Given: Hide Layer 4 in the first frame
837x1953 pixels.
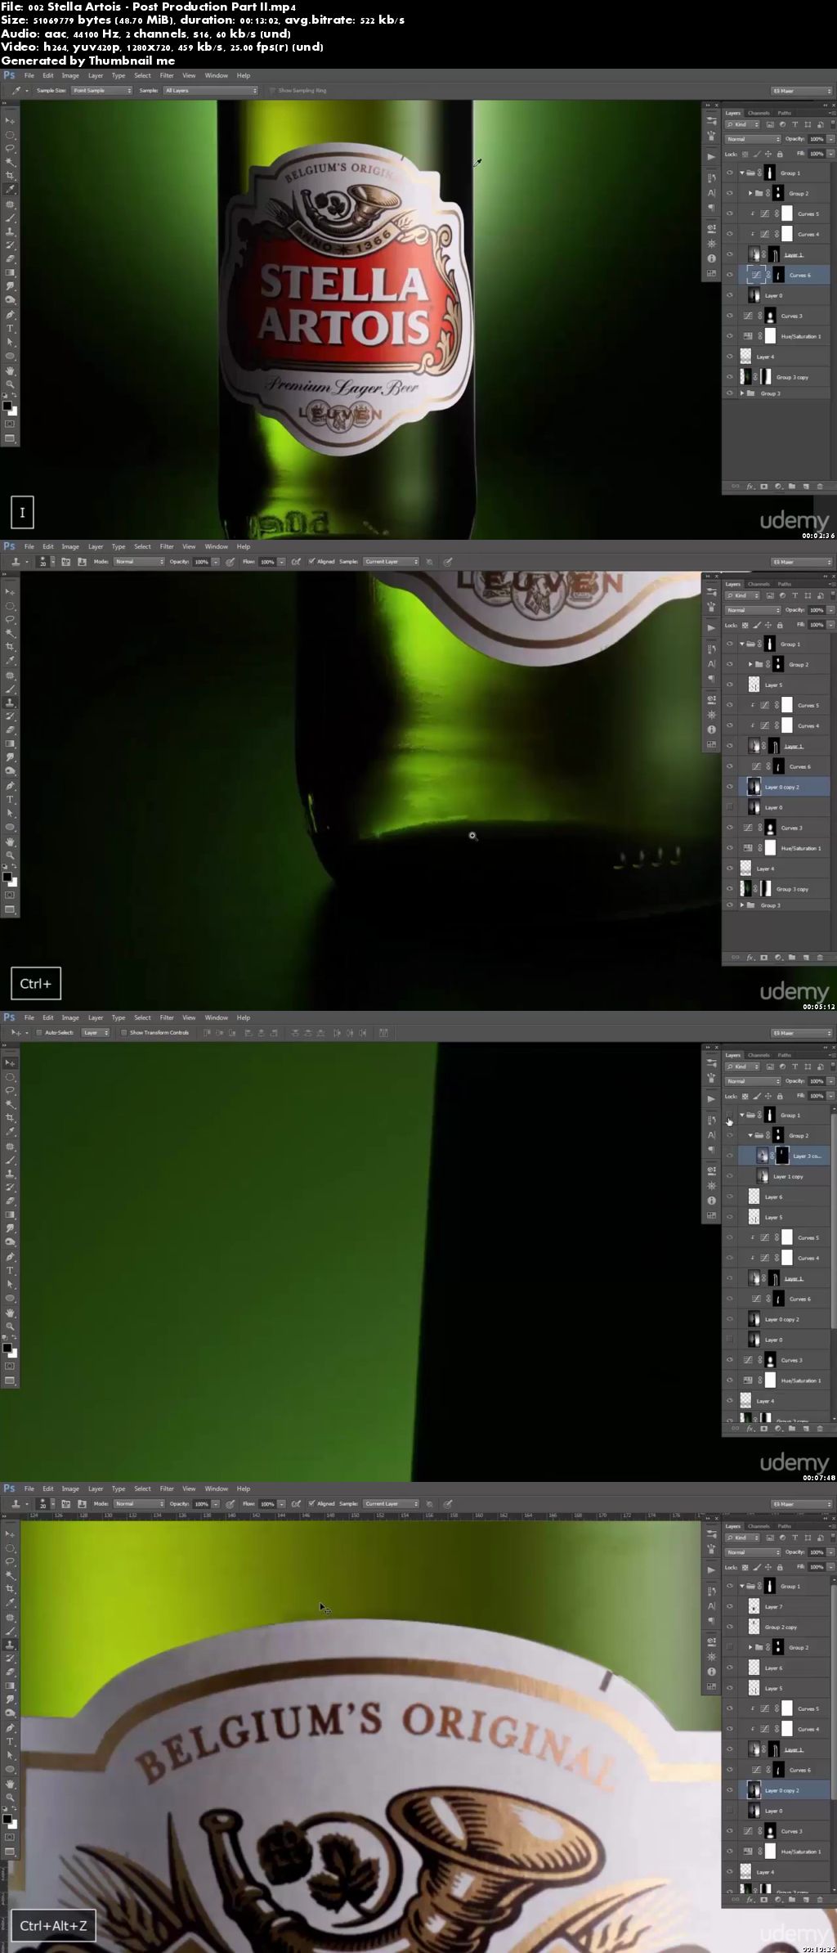Looking at the screenshot, I should point(730,357).
